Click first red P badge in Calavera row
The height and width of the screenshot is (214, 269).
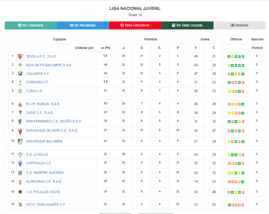tap(229, 74)
